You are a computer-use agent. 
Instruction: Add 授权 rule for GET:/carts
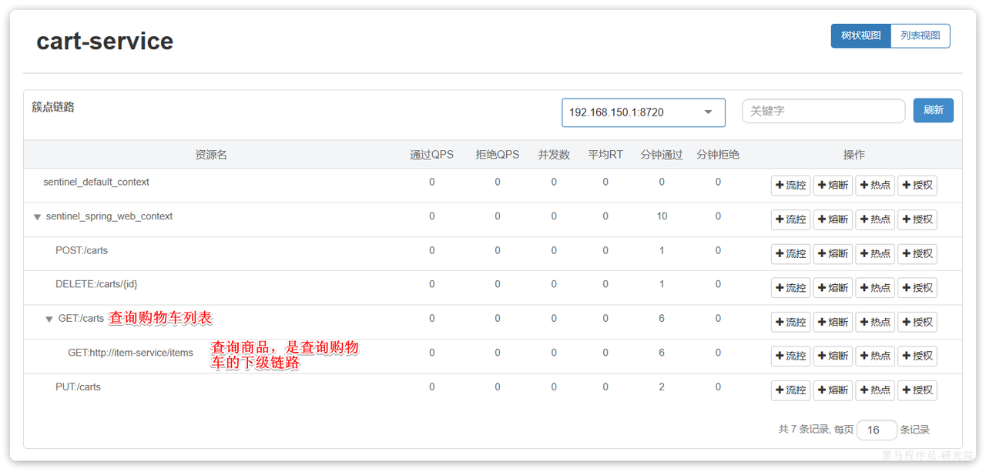point(917,322)
